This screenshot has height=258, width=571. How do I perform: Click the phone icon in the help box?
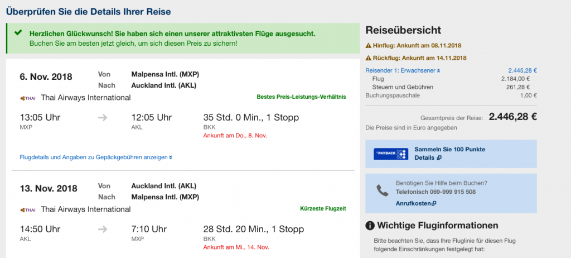tap(382, 190)
